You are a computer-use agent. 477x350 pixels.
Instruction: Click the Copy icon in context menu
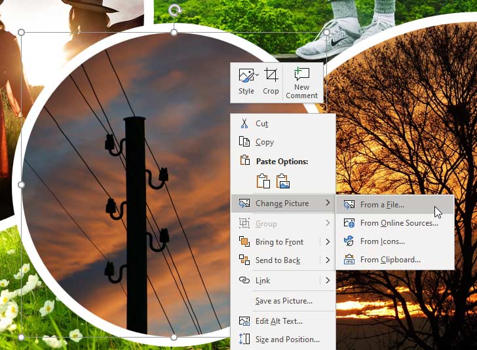[244, 142]
